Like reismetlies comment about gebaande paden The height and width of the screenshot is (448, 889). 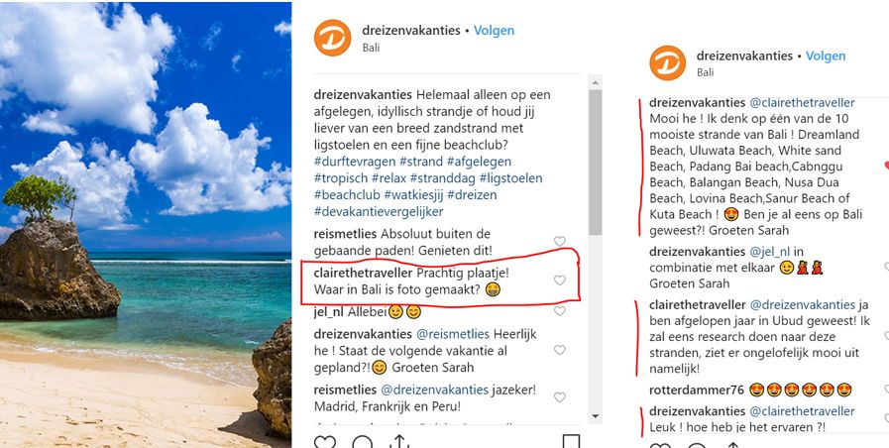click(x=560, y=242)
